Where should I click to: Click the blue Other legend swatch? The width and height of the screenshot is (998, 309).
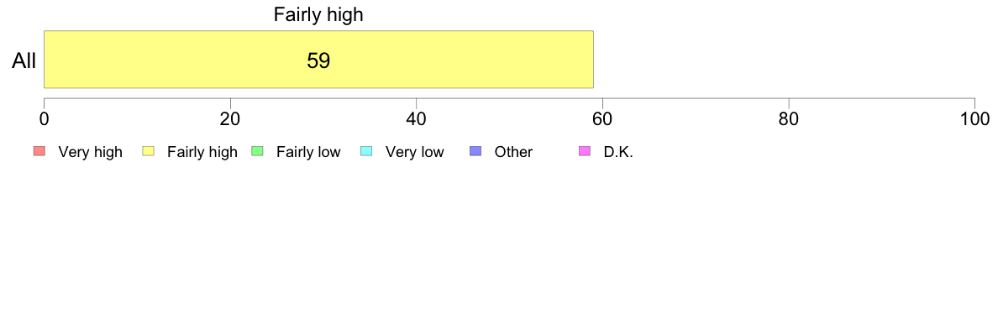click(x=475, y=151)
